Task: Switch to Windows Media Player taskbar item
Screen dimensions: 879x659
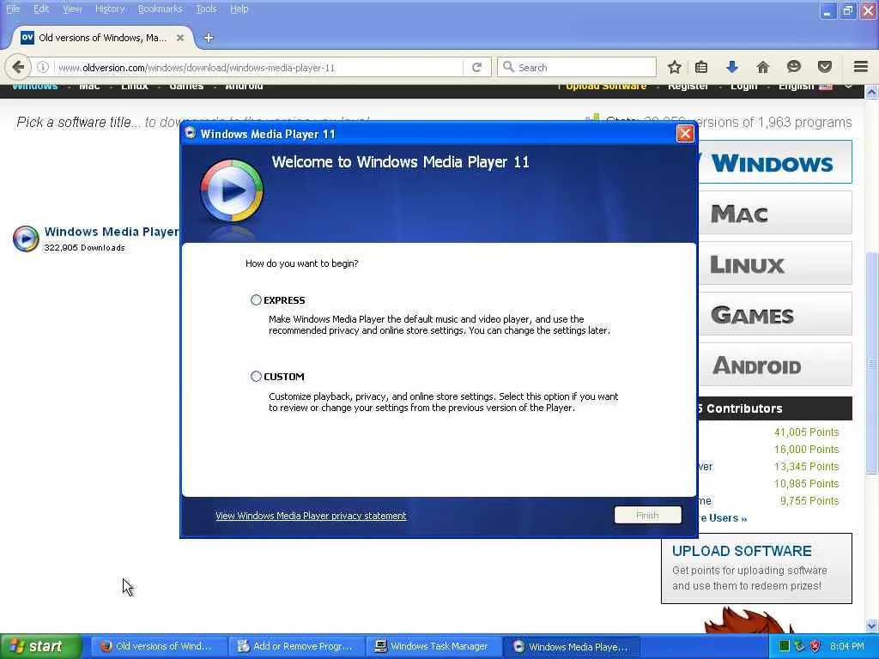Action: click(571, 646)
